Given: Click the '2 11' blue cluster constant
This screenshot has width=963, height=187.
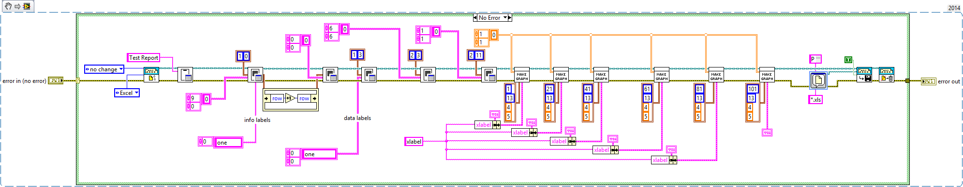Looking at the screenshot, I should click(x=475, y=55).
